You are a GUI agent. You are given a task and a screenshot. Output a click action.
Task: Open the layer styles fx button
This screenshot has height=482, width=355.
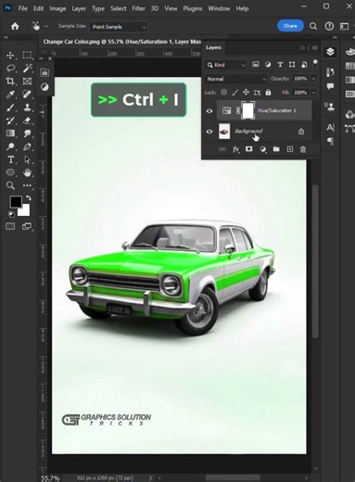coord(235,149)
